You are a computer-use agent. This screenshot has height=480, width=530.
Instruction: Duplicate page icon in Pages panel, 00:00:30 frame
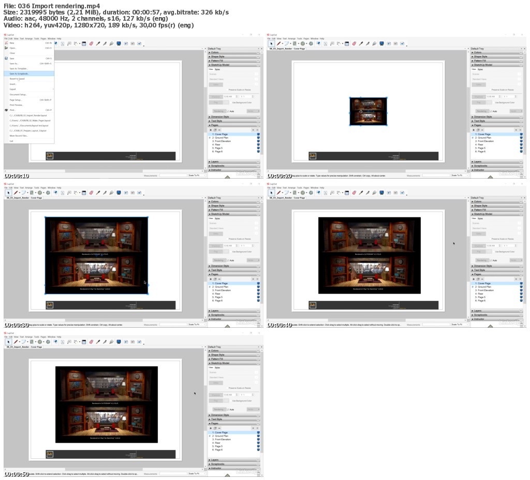point(215,279)
